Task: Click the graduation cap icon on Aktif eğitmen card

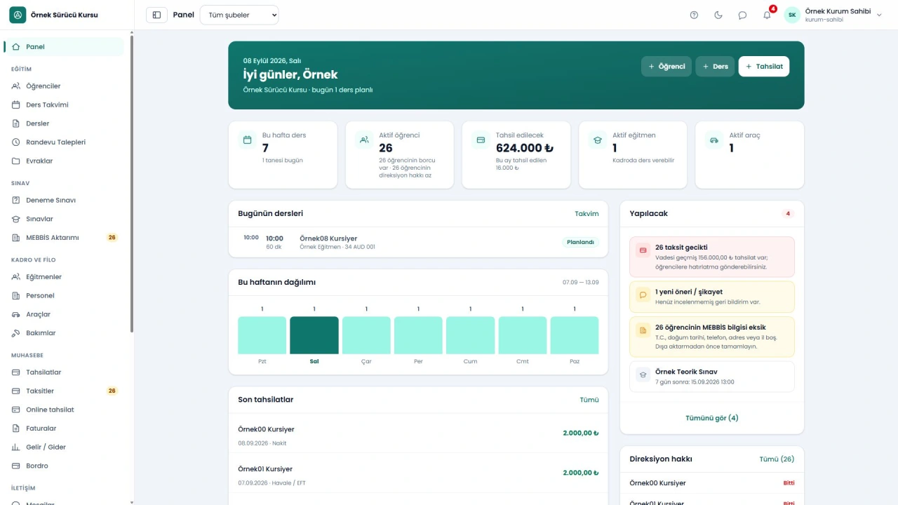Action: [598, 140]
